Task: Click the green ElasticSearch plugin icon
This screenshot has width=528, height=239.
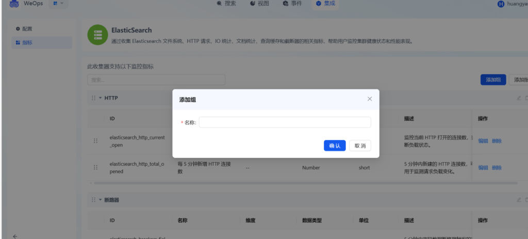Action: tap(97, 35)
